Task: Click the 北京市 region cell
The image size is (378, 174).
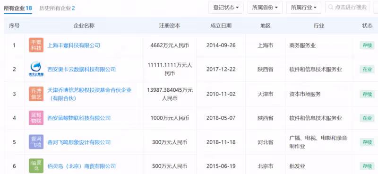Action: click(x=266, y=166)
